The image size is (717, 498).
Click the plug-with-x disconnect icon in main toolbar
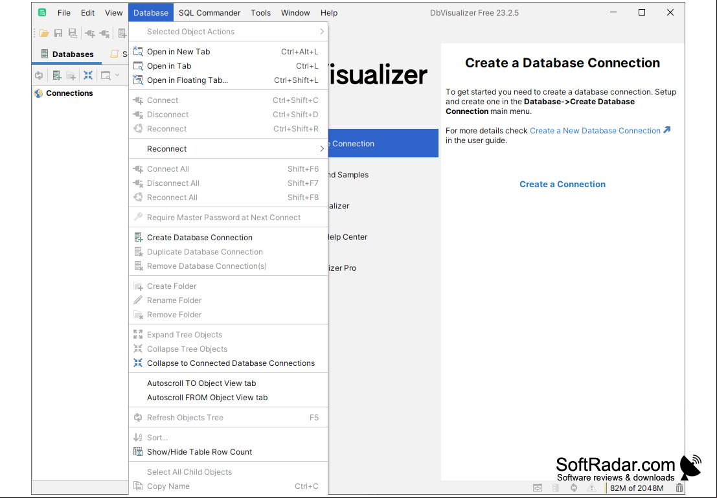(x=105, y=34)
